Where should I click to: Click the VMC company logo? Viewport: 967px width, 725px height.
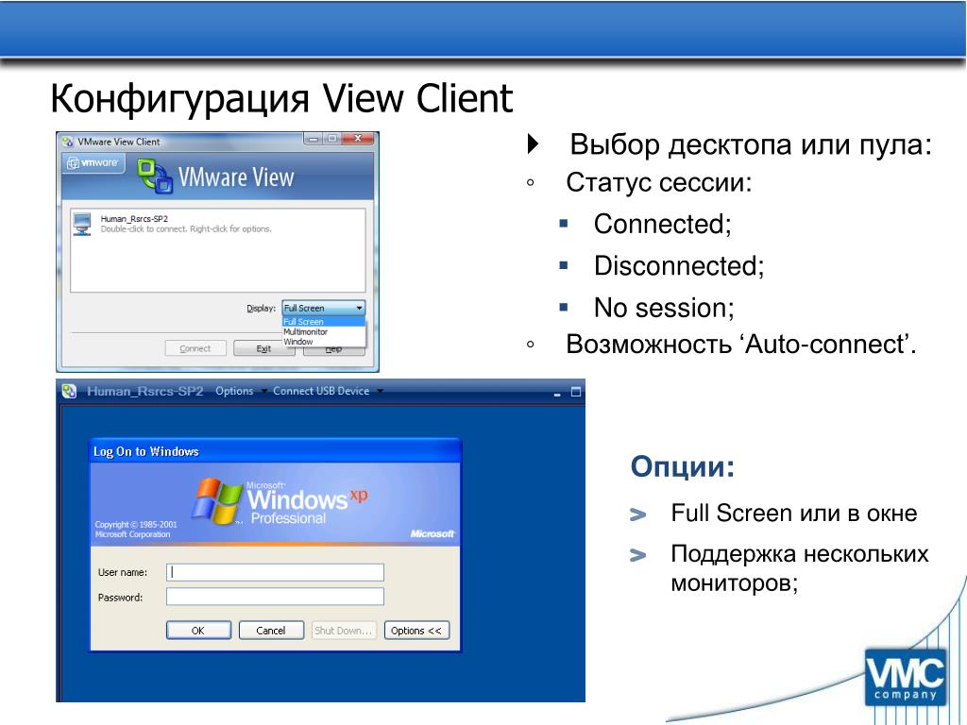click(906, 678)
